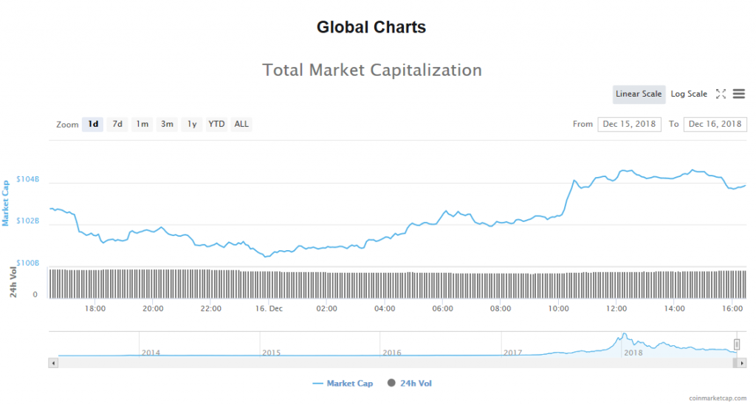The width and height of the screenshot is (756, 405).
Task: Click the To date field
Action: tap(715, 124)
